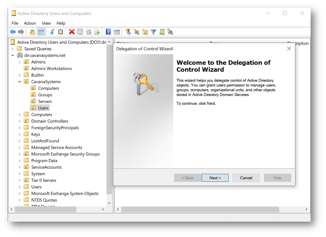326x237 pixels.
Task: Collapse the CavanaSystems tree node
Action: click(20, 82)
